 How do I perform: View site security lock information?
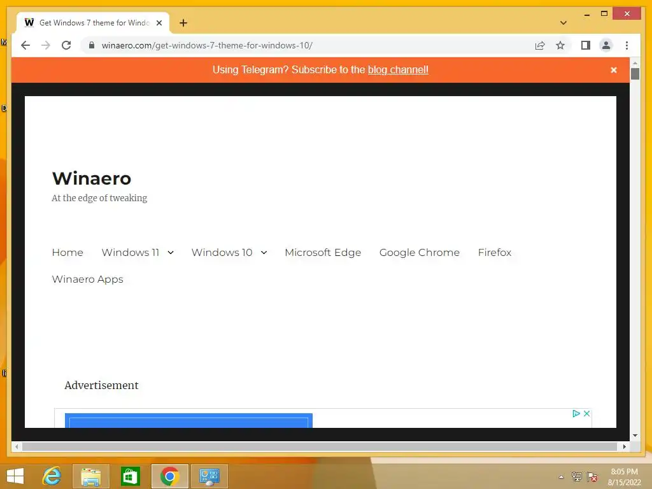(92, 45)
